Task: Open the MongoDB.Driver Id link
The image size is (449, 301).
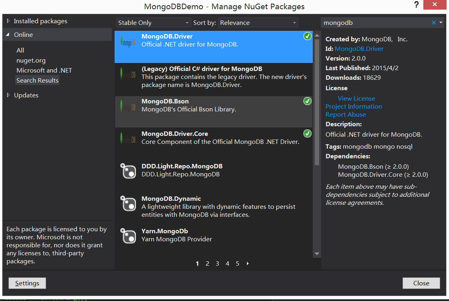Action: (359, 49)
